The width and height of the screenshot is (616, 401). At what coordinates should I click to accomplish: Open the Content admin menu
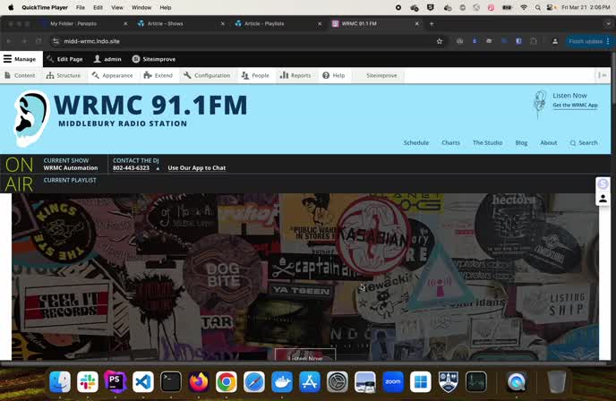click(20, 75)
